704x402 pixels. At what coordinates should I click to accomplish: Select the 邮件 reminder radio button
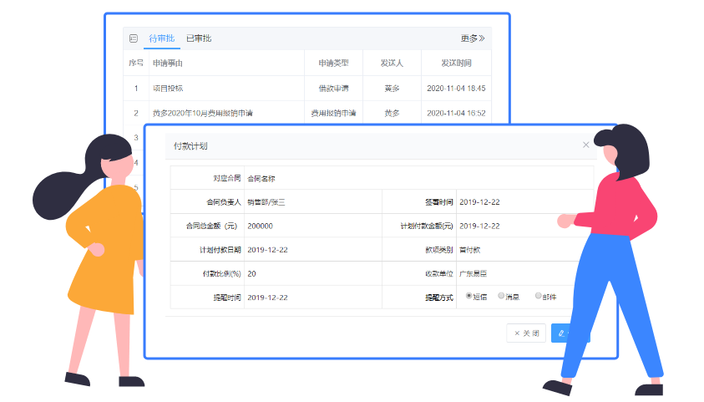[538, 296]
